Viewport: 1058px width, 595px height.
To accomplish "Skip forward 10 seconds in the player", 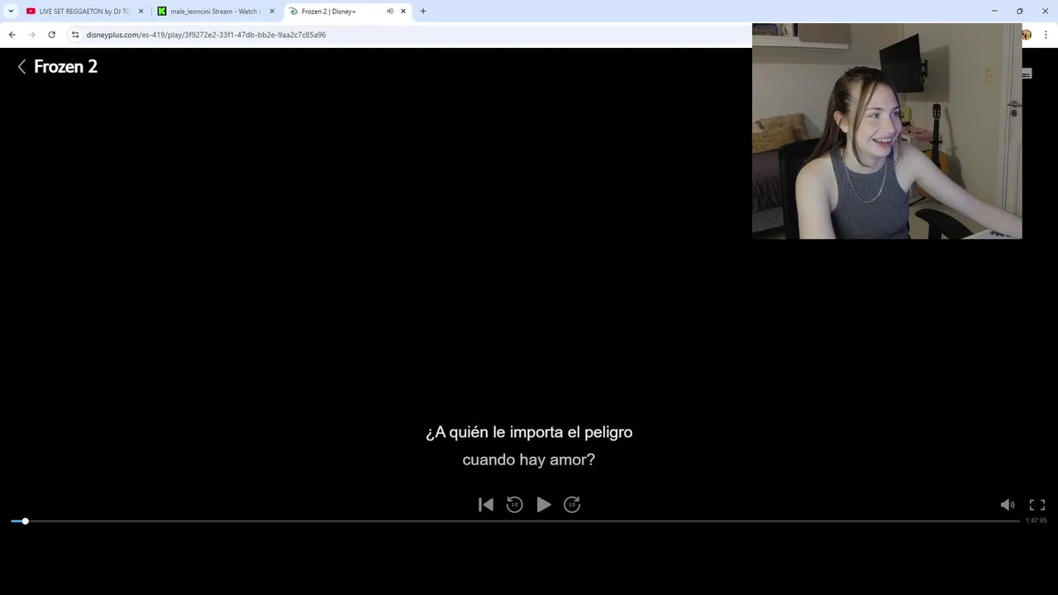I will click(x=572, y=505).
